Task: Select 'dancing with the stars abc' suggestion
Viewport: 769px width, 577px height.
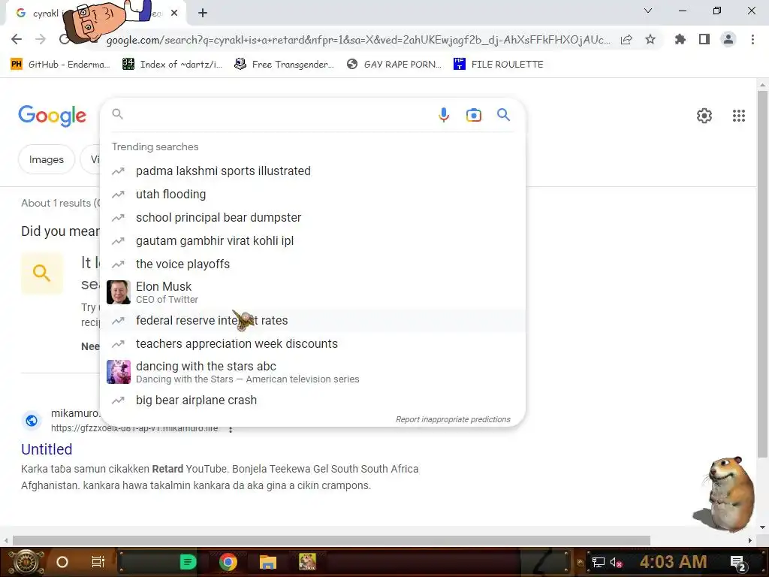Action: coord(312,372)
